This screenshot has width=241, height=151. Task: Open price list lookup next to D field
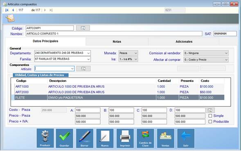pos(210,110)
